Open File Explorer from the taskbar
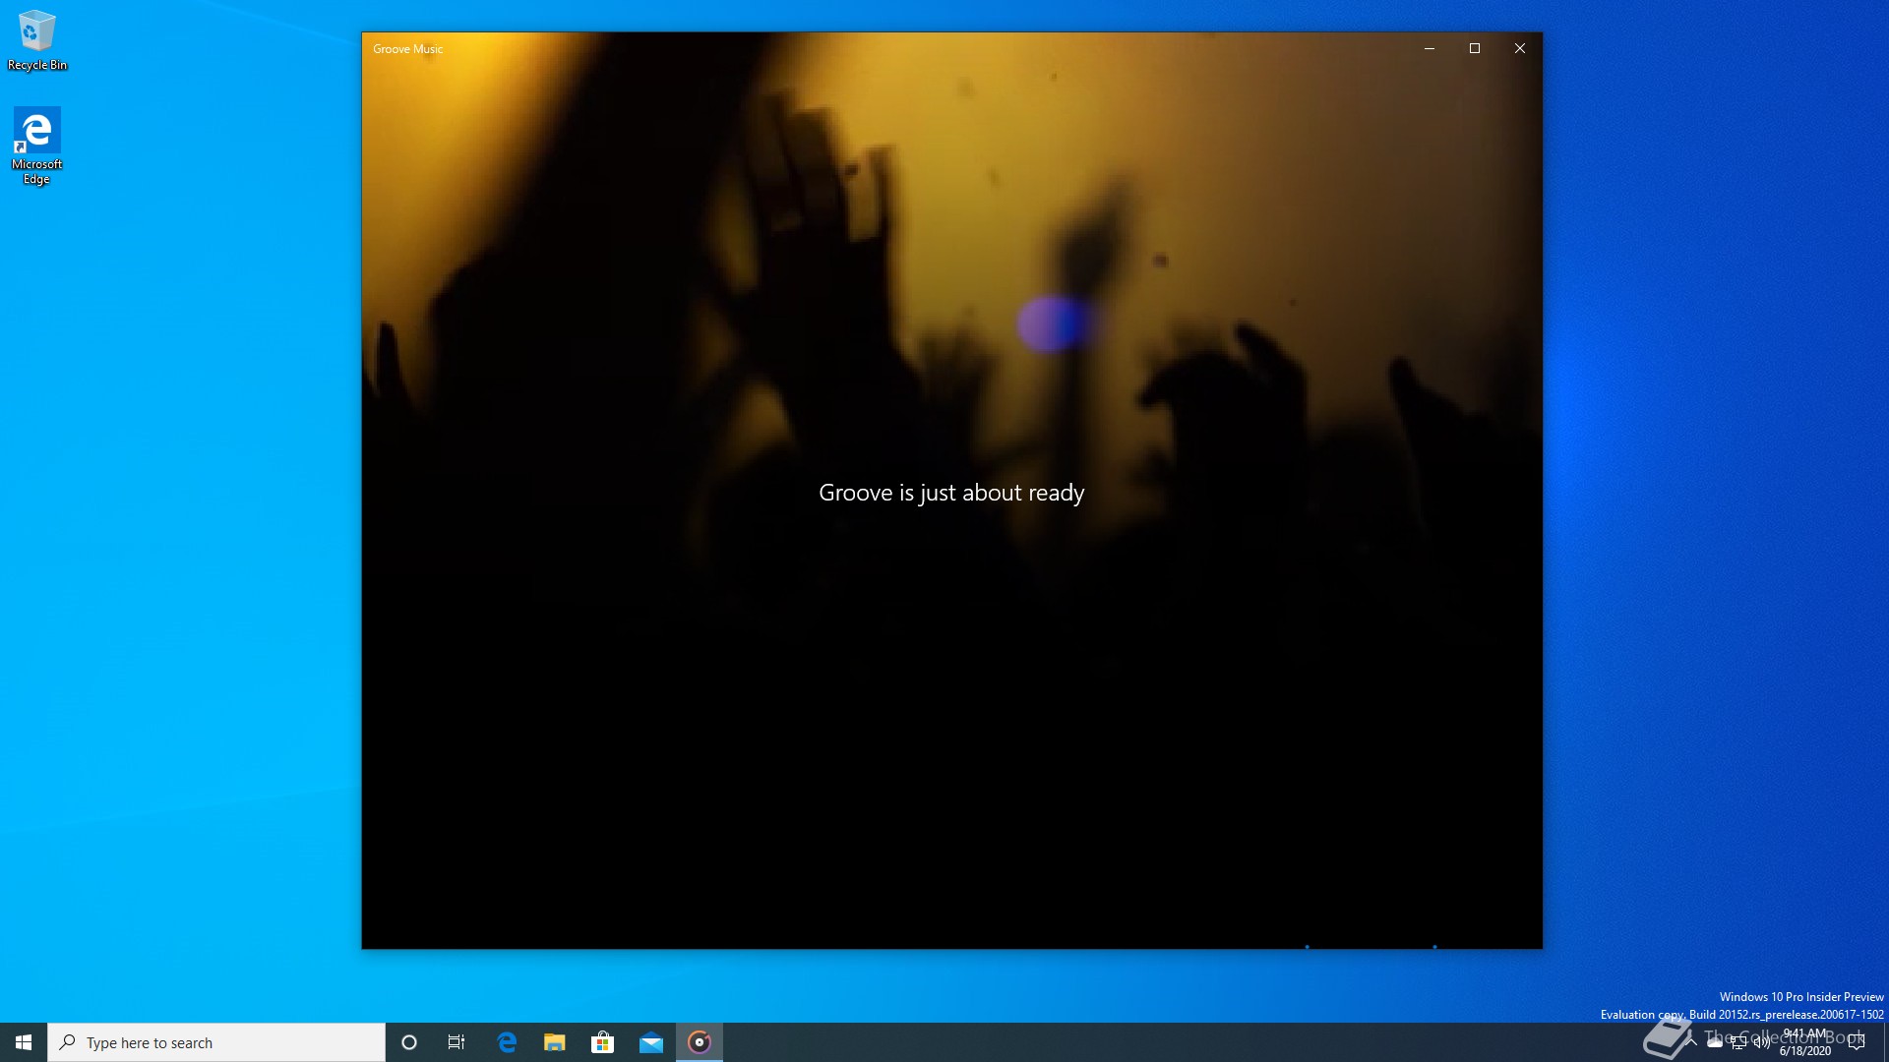Viewport: 1889px width, 1062px height. pos(555,1042)
